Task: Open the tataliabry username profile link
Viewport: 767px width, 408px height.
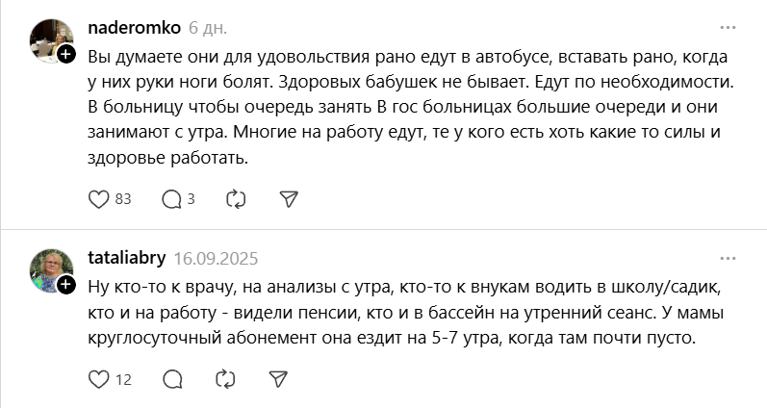Action: (127, 258)
